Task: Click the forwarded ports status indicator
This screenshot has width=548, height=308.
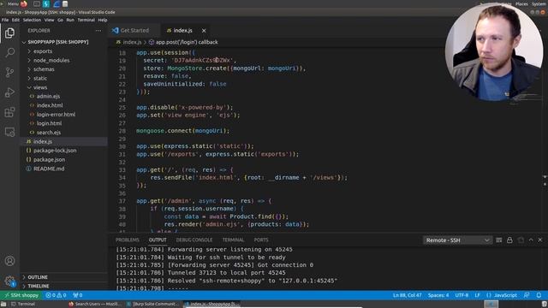Action: (78, 295)
